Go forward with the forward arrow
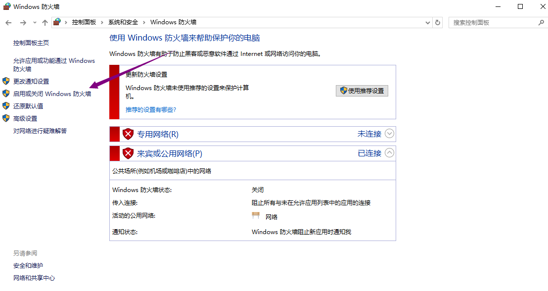 click(23, 23)
